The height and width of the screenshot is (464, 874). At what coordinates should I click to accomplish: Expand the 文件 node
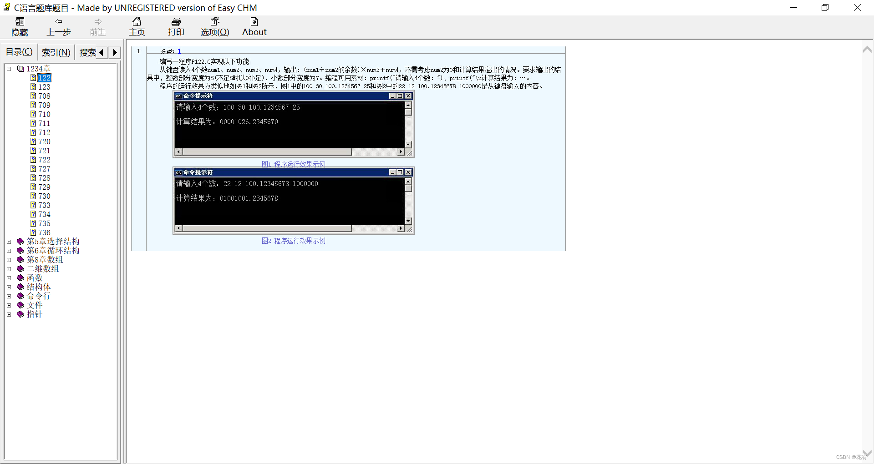tap(9, 305)
